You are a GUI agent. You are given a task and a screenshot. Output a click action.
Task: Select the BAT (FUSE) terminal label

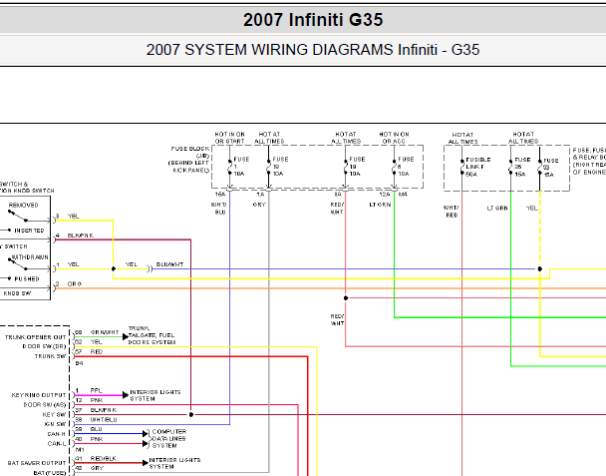[50, 473]
